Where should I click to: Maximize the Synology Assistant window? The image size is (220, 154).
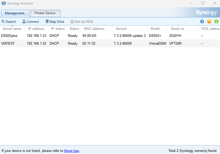click(x=203, y=3)
